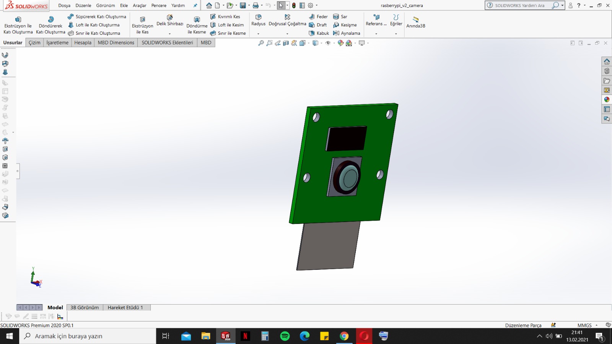
Task: Switch to the Hesapla tab
Action: 83,42
